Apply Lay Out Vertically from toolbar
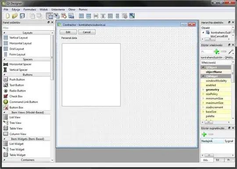Screen dimensions: 237x169 88,16
